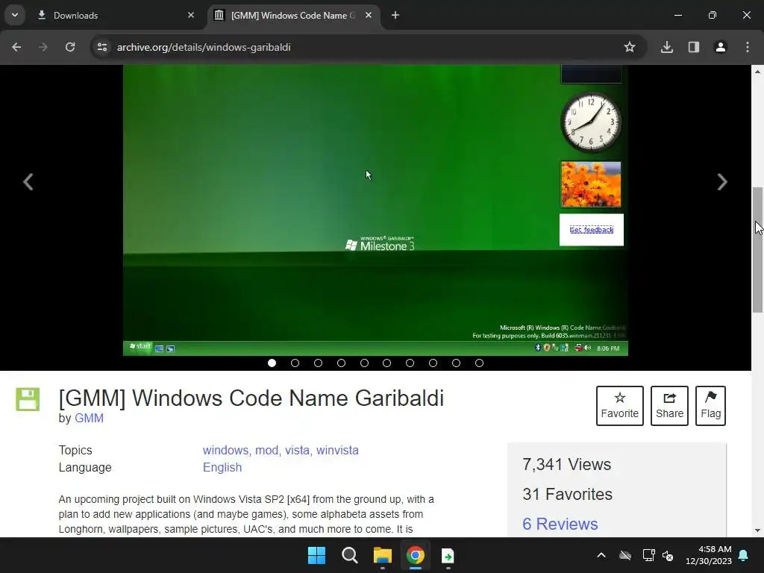View site information icon in address bar
Screen dimensions: 764x573
tap(102, 47)
